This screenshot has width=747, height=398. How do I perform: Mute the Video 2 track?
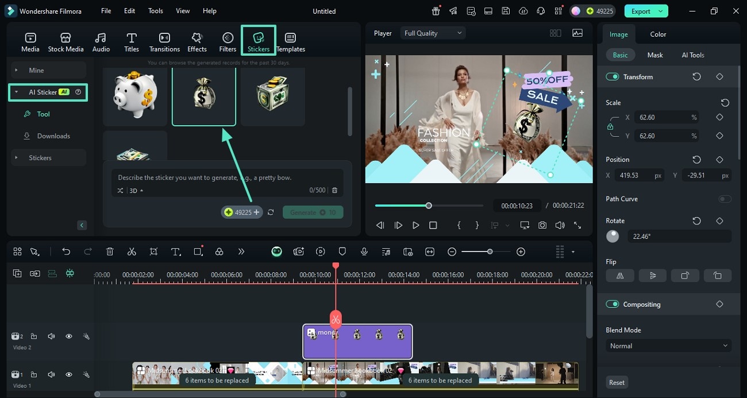pyautogui.click(x=51, y=336)
